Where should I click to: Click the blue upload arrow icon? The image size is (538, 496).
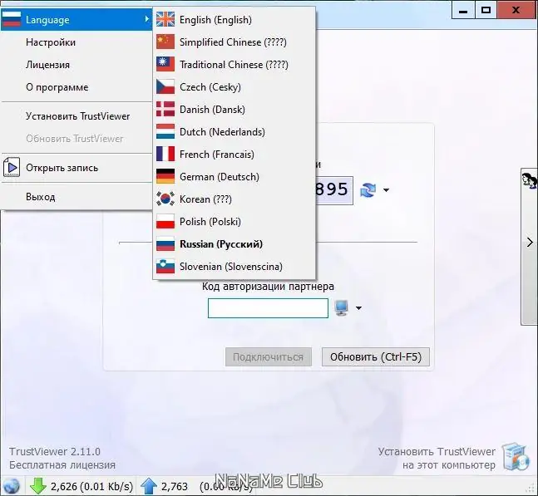[149, 486]
